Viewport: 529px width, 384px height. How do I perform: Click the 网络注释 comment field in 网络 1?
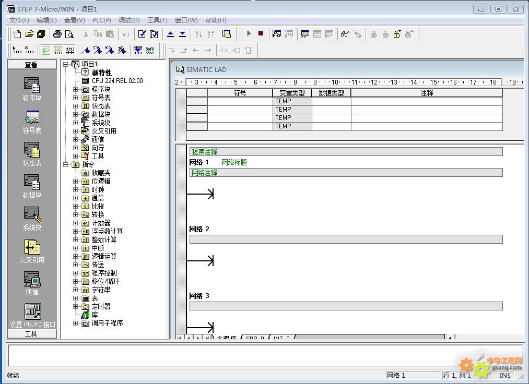[x=346, y=173]
